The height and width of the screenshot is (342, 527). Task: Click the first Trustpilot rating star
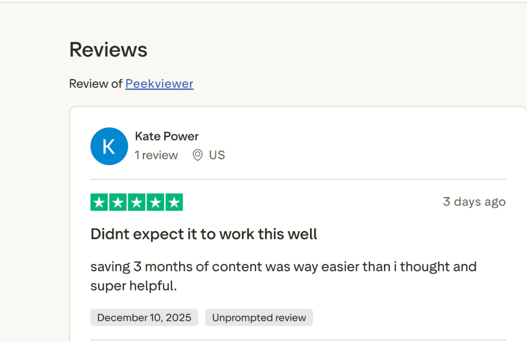pos(99,202)
